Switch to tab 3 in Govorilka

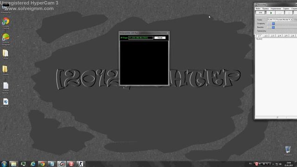tap(272, 36)
